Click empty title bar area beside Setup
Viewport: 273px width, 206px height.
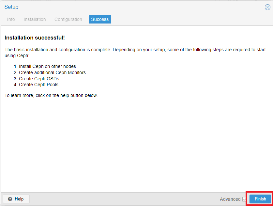(139, 7)
